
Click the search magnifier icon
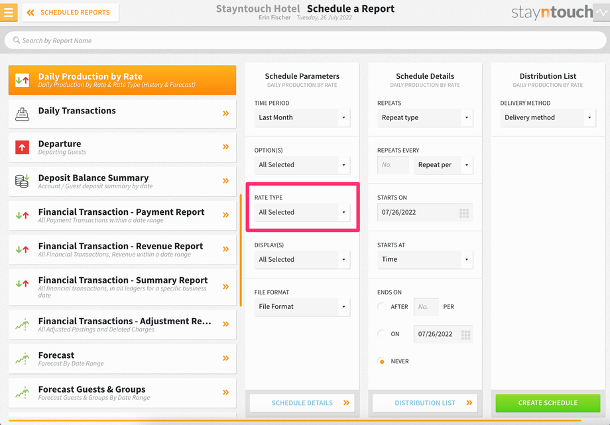[x=17, y=40]
